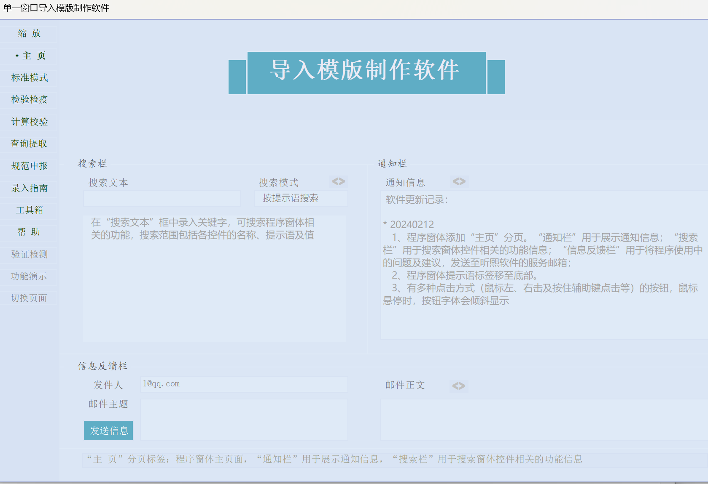
Task: Open the 按提示语搜索 search mode dropdown
Action: click(x=301, y=199)
